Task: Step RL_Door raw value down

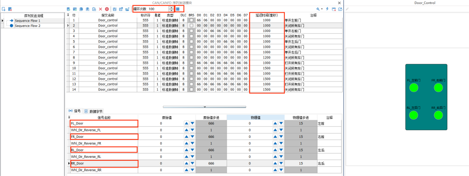Action: 192,150
